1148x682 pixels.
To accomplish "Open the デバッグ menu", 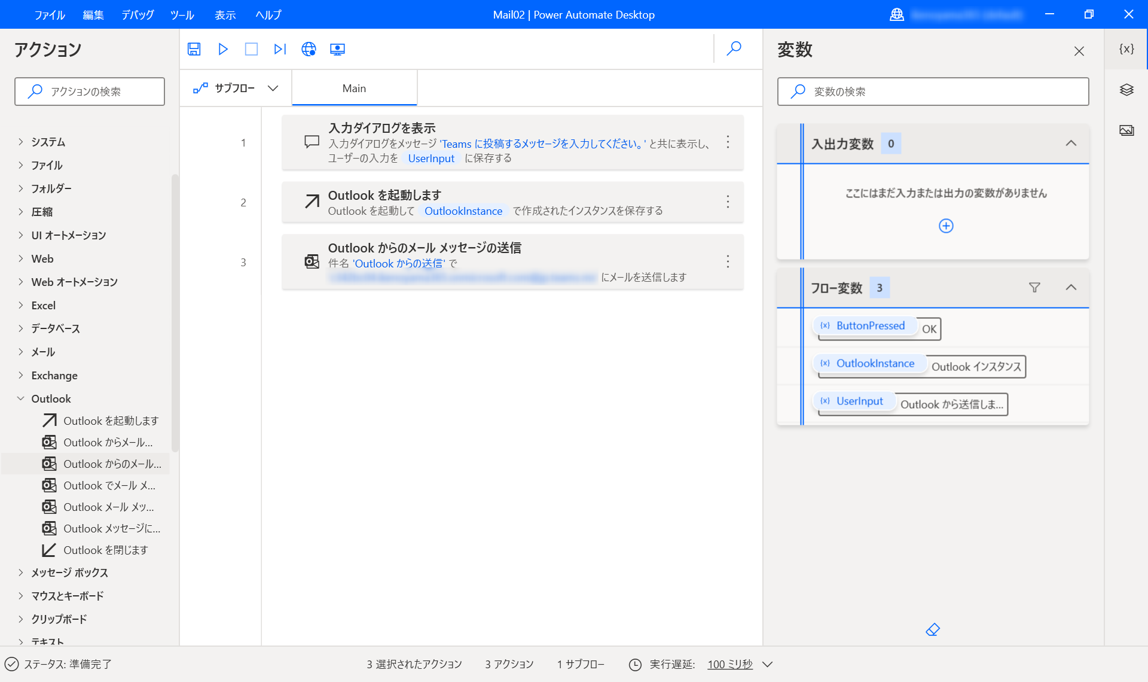I will click(138, 15).
